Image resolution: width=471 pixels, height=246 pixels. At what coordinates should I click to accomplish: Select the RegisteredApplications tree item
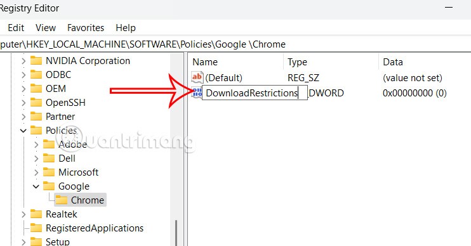pos(95,228)
